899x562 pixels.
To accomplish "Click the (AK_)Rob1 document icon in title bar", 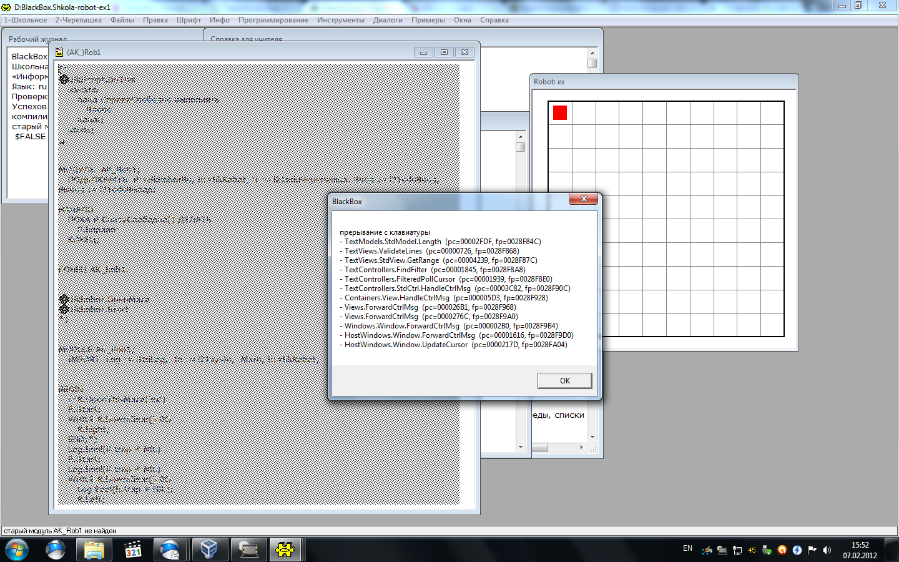I will pos(59,52).
